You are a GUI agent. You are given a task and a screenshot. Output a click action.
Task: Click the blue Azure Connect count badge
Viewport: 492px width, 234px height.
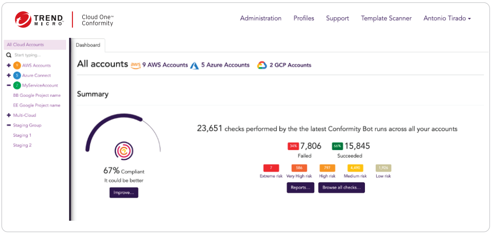17,76
